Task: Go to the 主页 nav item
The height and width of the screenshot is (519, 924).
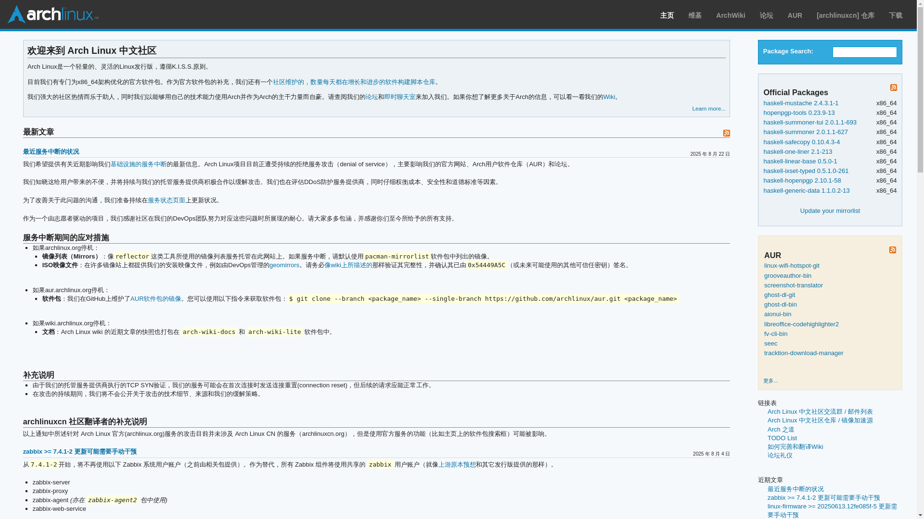Action: [667, 15]
